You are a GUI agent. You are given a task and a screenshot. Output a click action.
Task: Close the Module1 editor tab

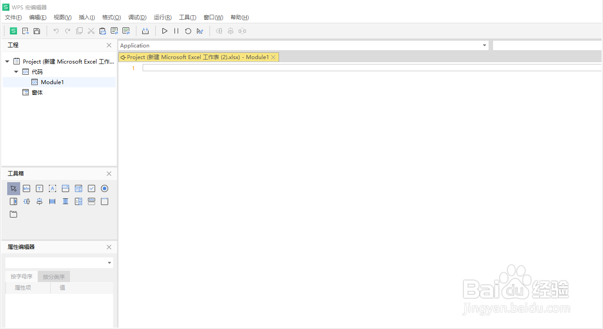[273, 57]
